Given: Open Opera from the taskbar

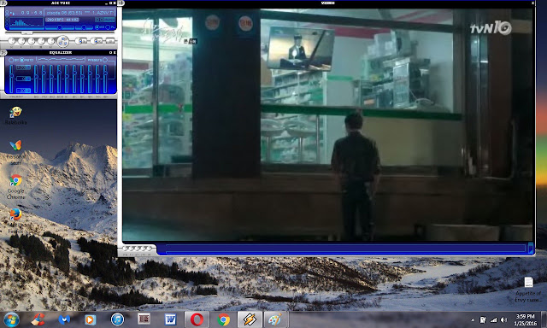Looking at the screenshot, I should (x=197, y=319).
